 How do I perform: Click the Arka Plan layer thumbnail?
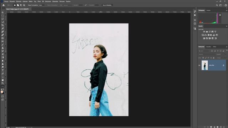click(204, 65)
